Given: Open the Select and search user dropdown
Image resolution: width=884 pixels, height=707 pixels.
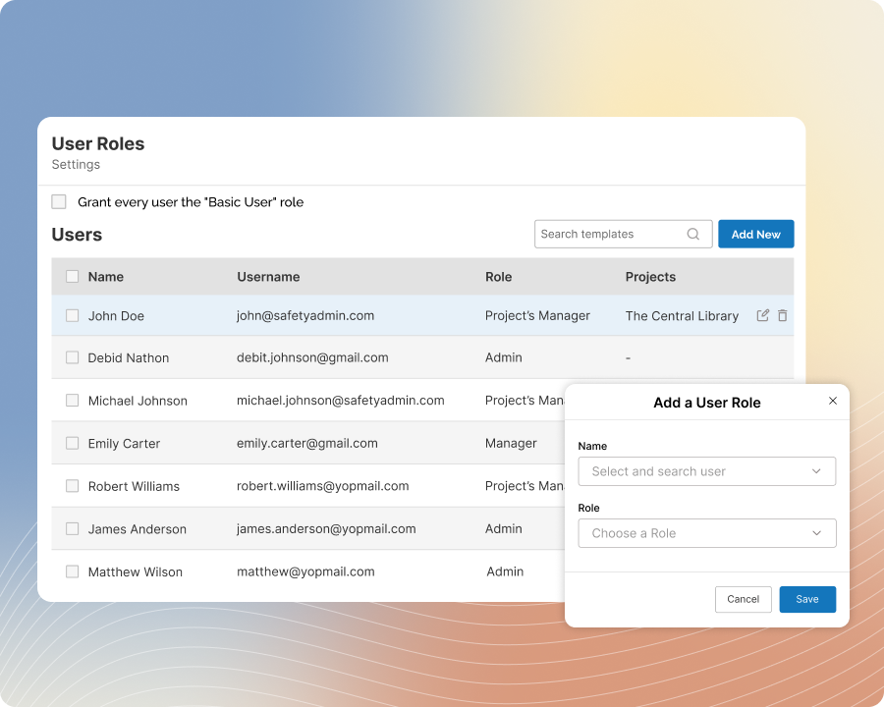Looking at the screenshot, I should tap(707, 471).
